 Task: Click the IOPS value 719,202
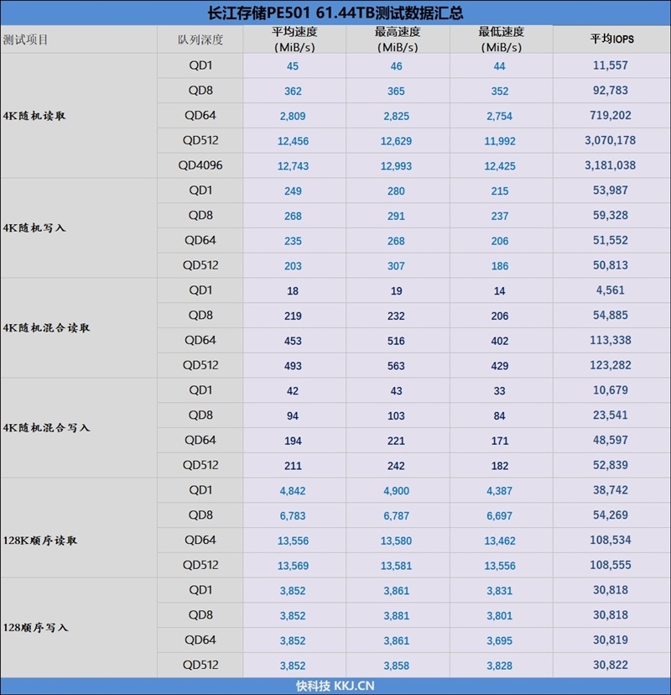[611, 115]
